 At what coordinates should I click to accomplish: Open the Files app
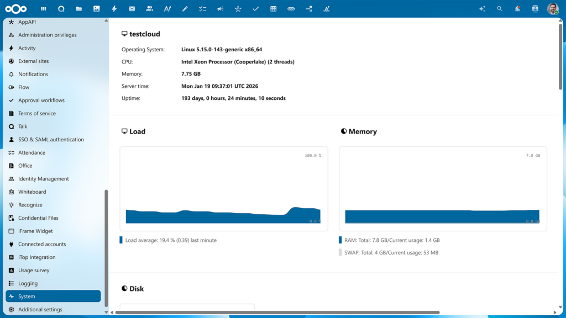79,8
